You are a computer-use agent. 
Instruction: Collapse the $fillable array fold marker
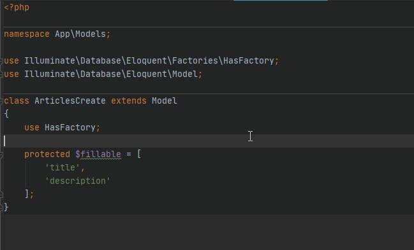pos(1,155)
